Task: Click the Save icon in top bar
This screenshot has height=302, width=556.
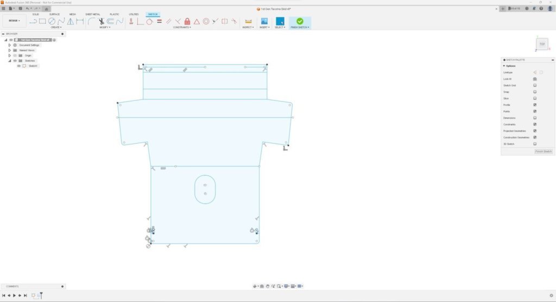Action: point(20,9)
